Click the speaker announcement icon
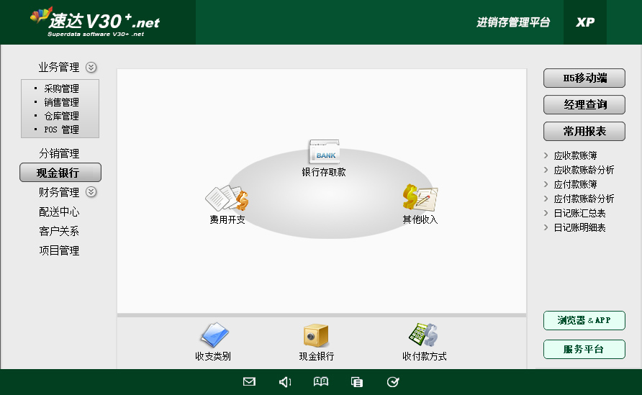The image size is (642, 395). coord(285,382)
